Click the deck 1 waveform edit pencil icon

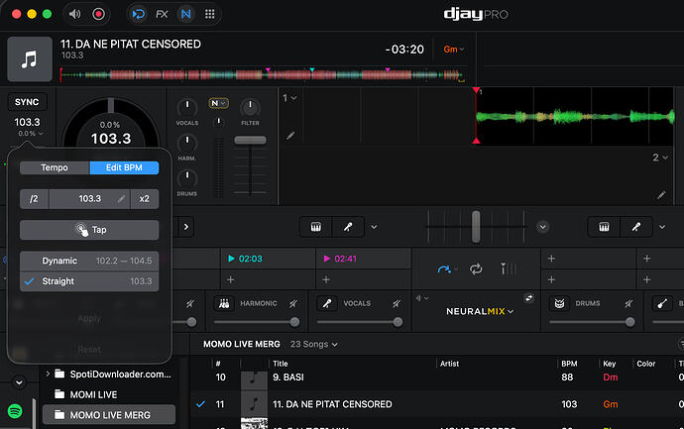(x=290, y=136)
